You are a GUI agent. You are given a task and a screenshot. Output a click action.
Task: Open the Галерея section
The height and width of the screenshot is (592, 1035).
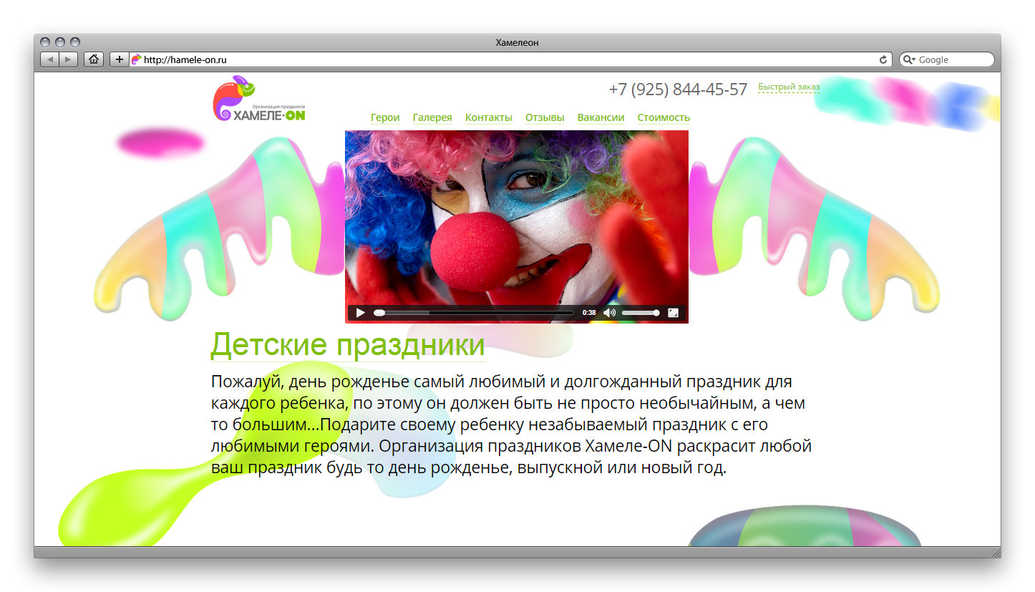tap(432, 117)
